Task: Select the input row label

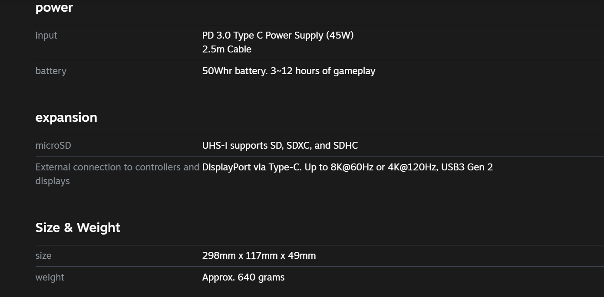Action: (46, 35)
